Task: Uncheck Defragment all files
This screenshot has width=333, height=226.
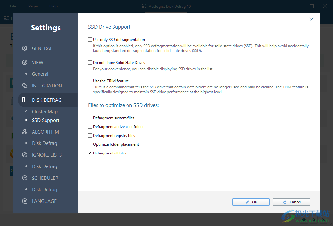Action: click(x=90, y=153)
